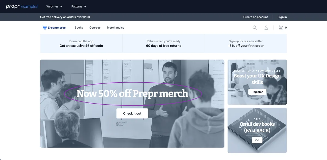Click the Sign in link

(282, 17)
